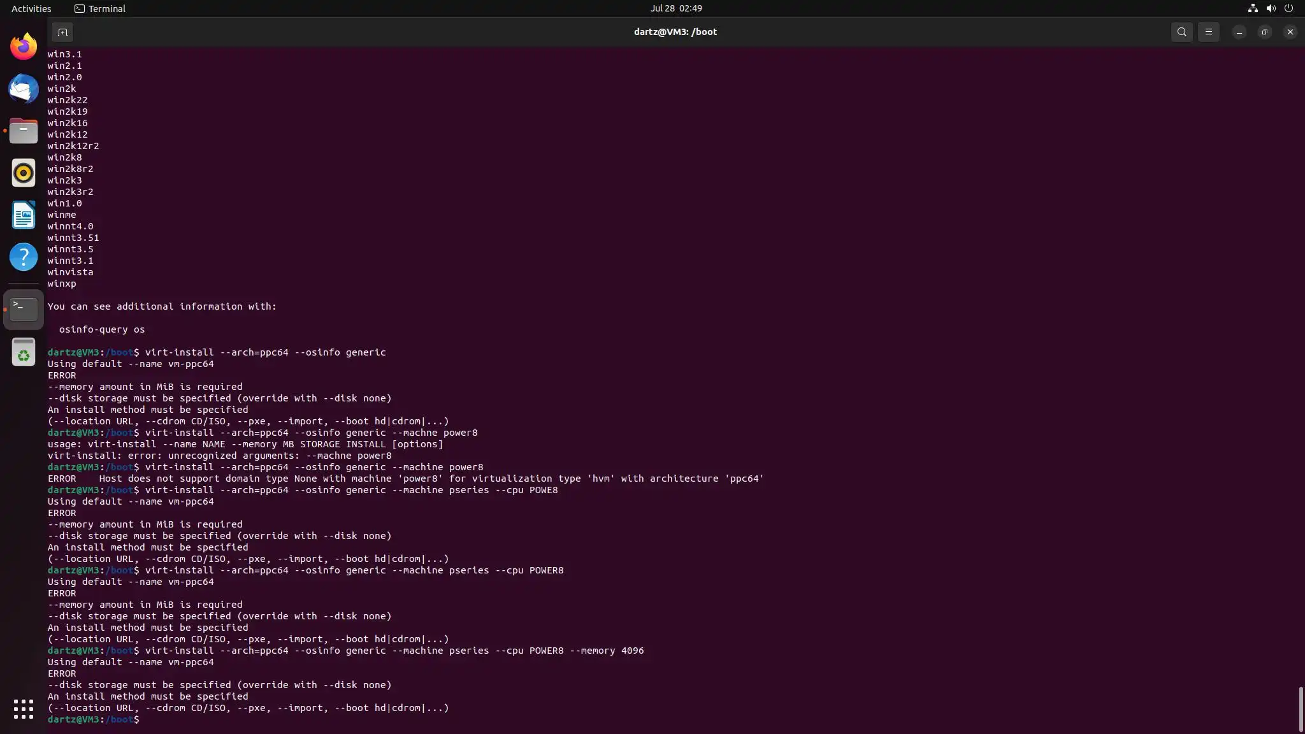The height and width of the screenshot is (734, 1305).
Task: Click the terminal vertical scrollbar
Action: point(1301,709)
